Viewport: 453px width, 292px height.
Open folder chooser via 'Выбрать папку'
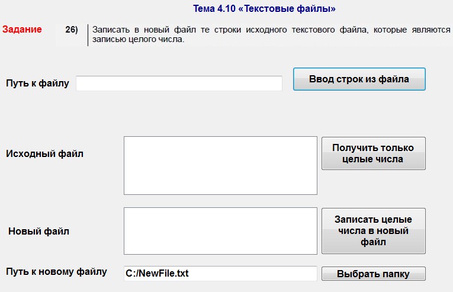373,274
